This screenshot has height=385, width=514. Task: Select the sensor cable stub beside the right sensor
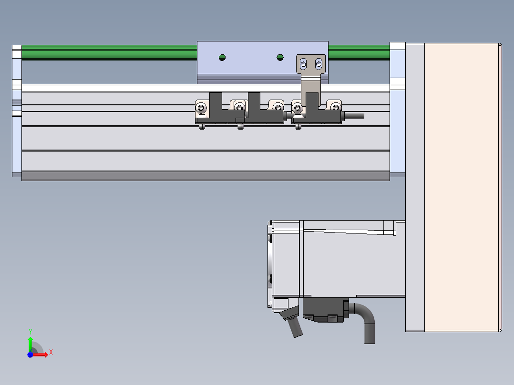coord(354,116)
